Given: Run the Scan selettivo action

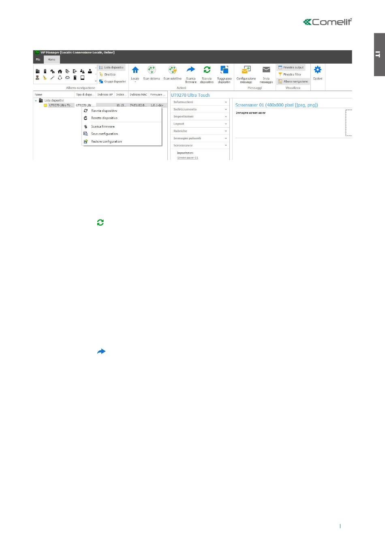Looking at the screenshot, I should 173,73.
